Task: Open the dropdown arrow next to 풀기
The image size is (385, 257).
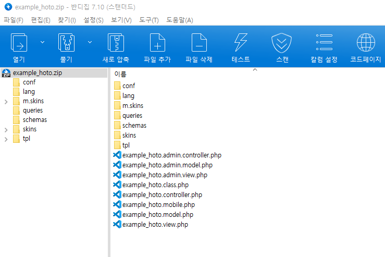Action: click(x=90, y=42)
